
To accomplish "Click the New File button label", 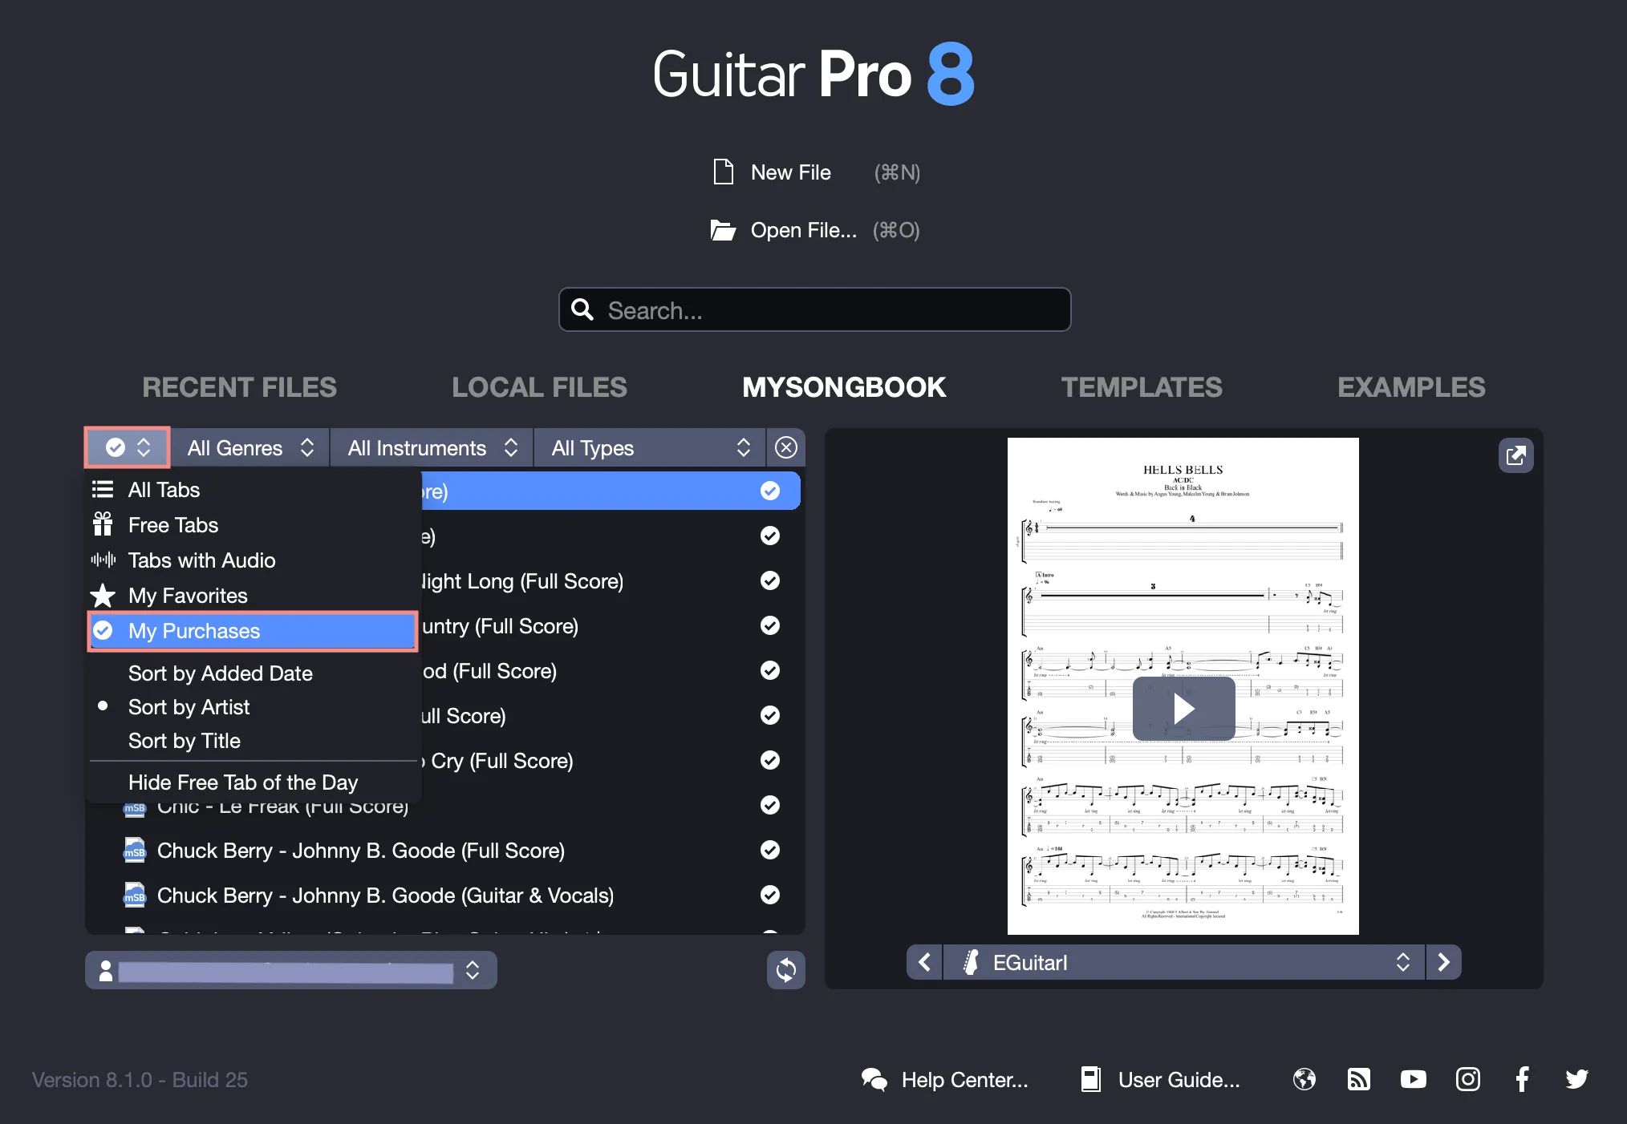I will (791, 172).
